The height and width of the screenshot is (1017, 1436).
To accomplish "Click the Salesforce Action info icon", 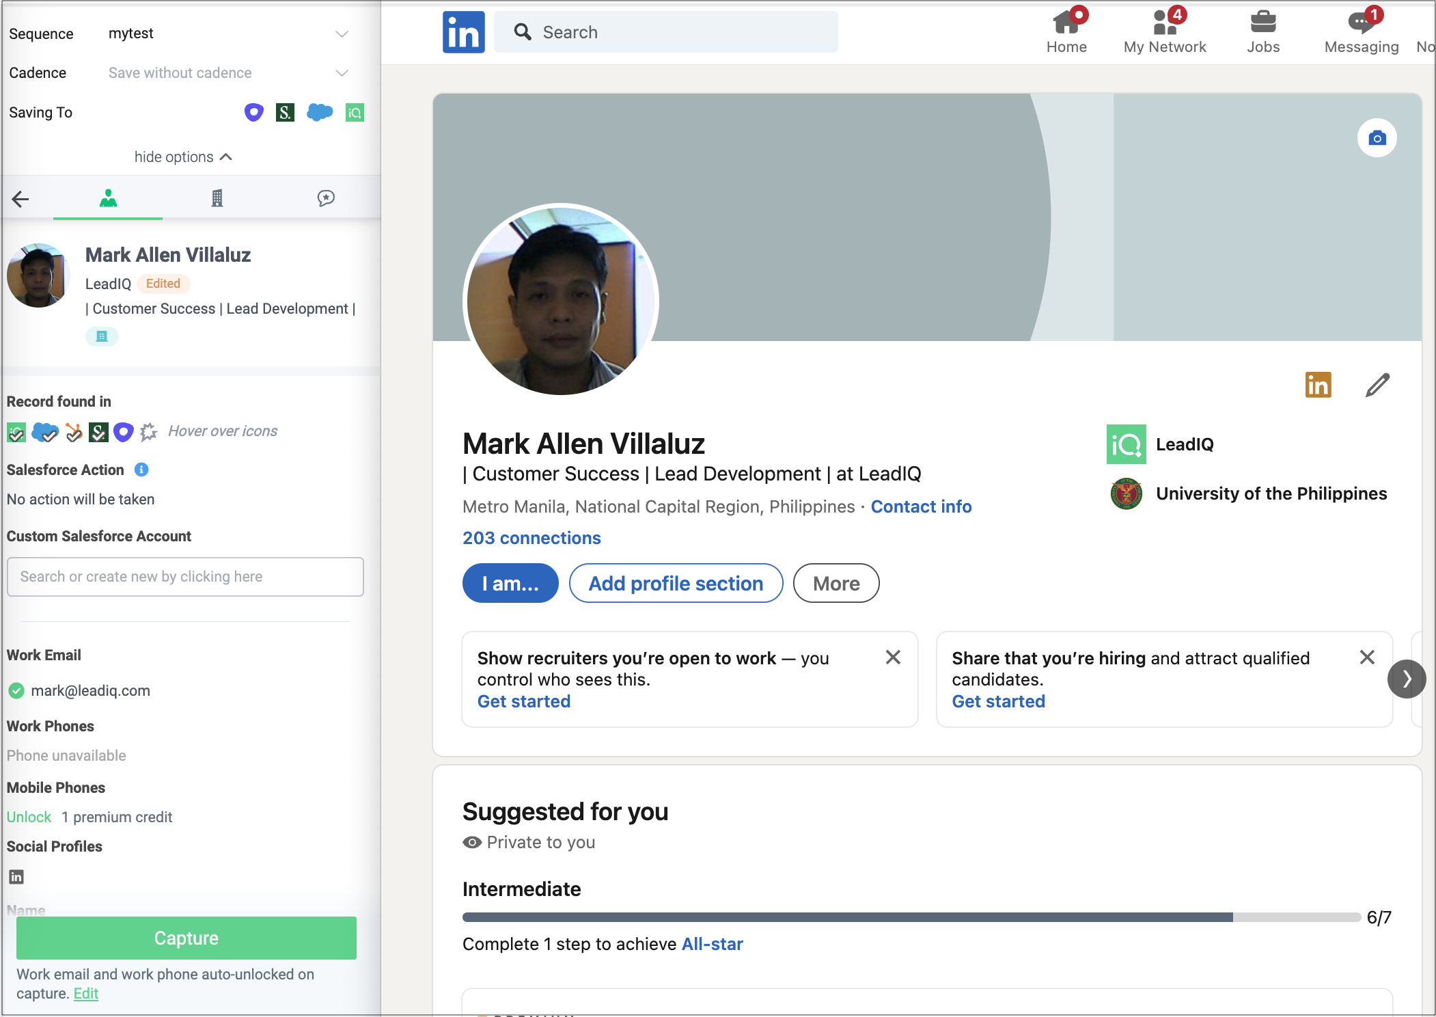I will tap(141, 470).
